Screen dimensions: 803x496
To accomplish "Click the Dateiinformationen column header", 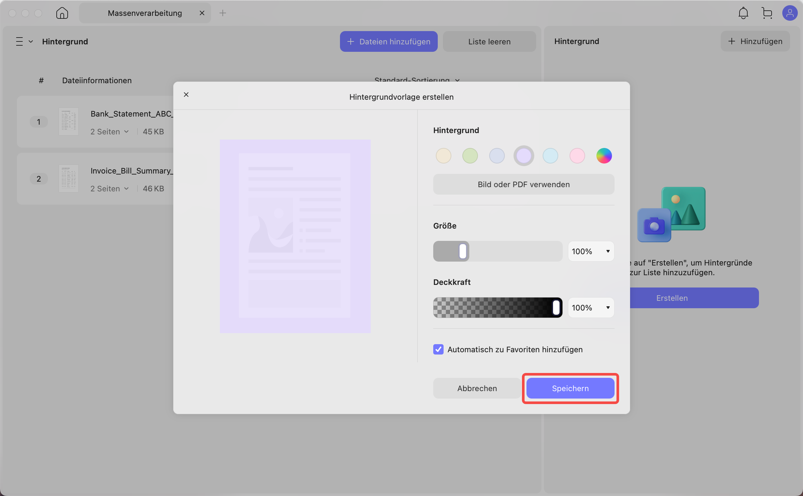I will pyautogui.click(x=97, y=80).
